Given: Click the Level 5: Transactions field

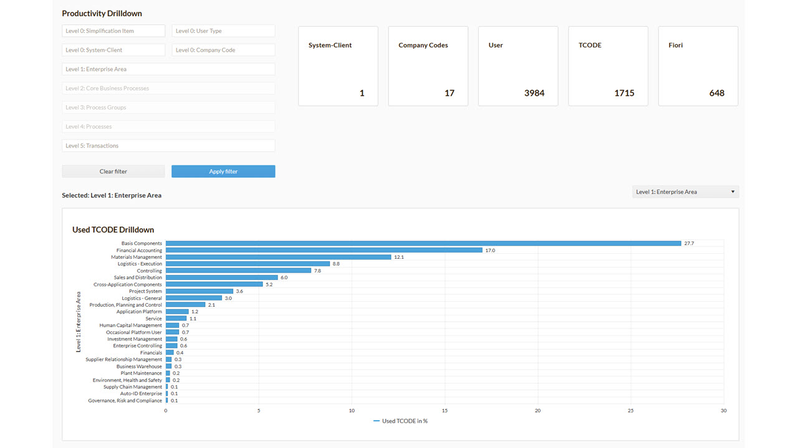Looking at the screenshot, I should pyautogui.click(x=168, y=146).
